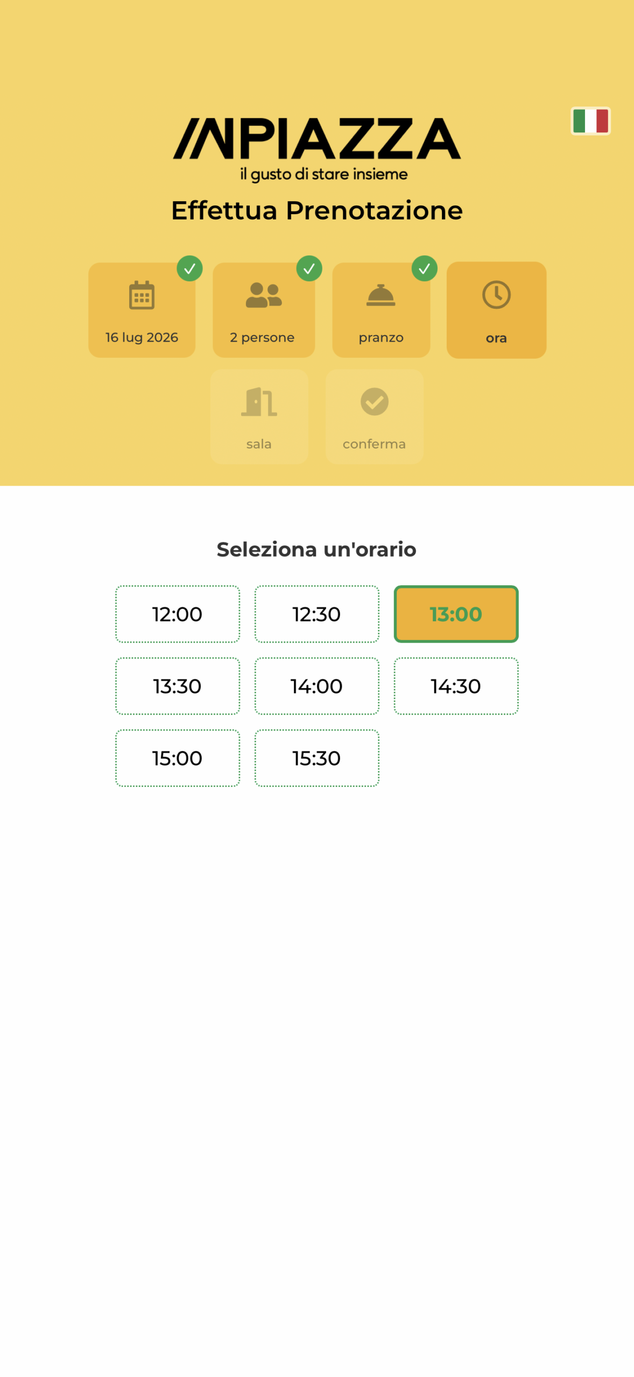The image size is (634, 1377).
Task: Choose the 15:00 time slot
Action: 178,758
